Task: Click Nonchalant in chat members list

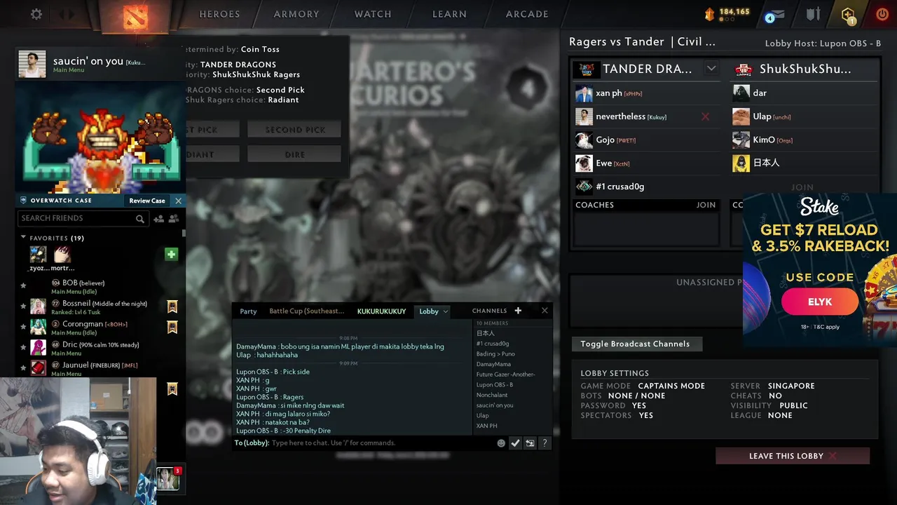Action: 492,395
